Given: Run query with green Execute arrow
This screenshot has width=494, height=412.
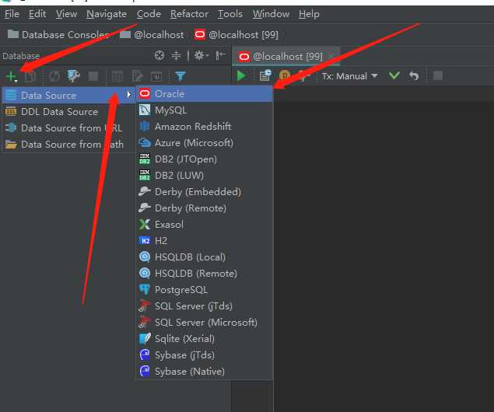Looking at the screenshot, I should (x=241, y=76).
